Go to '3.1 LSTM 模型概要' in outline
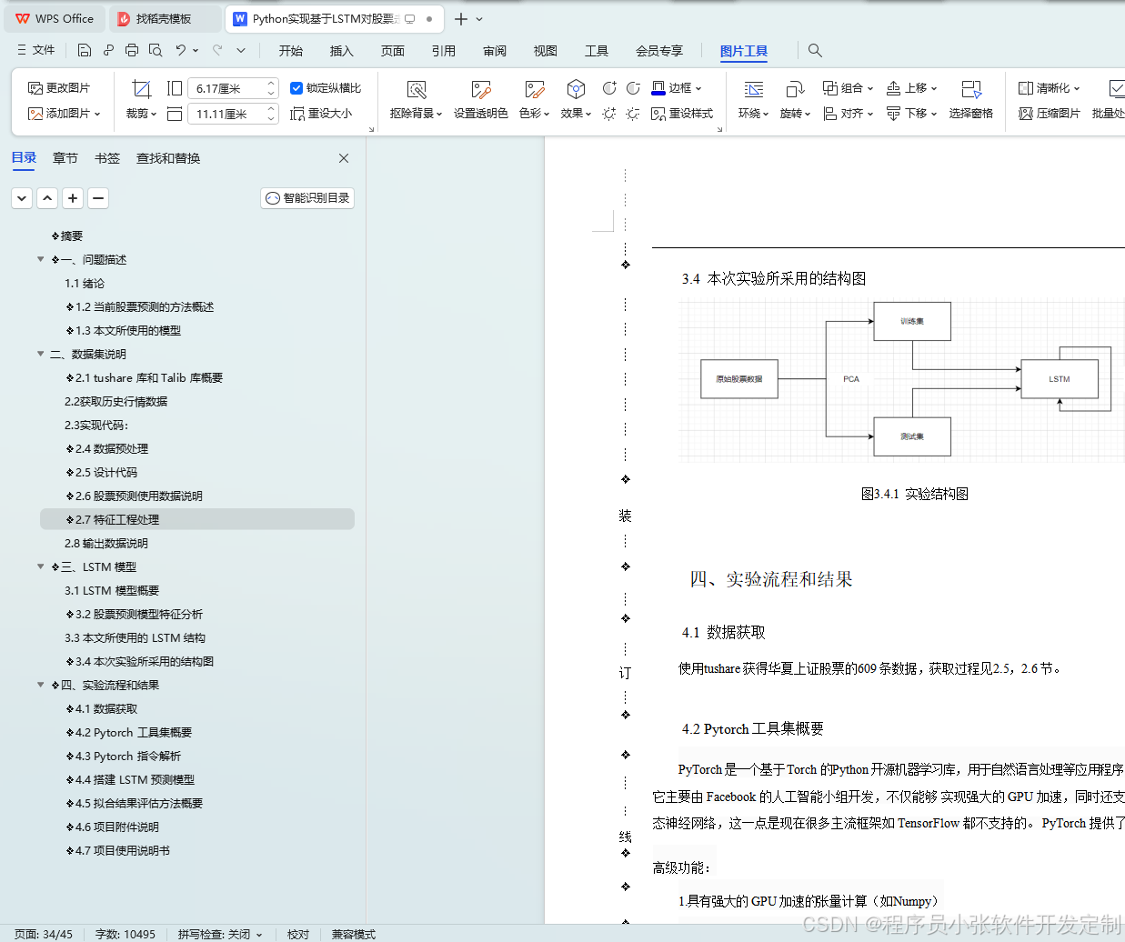This screenshot has width=1125, height=942. point(112,590)
